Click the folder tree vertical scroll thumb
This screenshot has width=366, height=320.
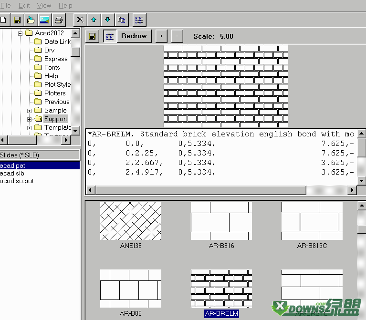pyautogui.click(x=75, y=52)
